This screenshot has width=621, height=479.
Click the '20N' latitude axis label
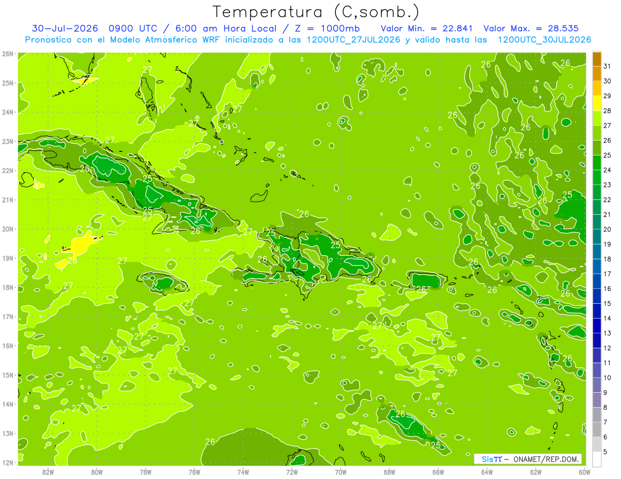point(7,229)
